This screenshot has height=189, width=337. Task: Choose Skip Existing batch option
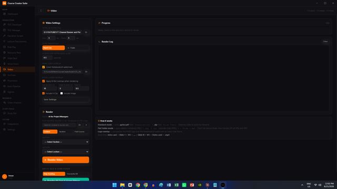(54, 174)
